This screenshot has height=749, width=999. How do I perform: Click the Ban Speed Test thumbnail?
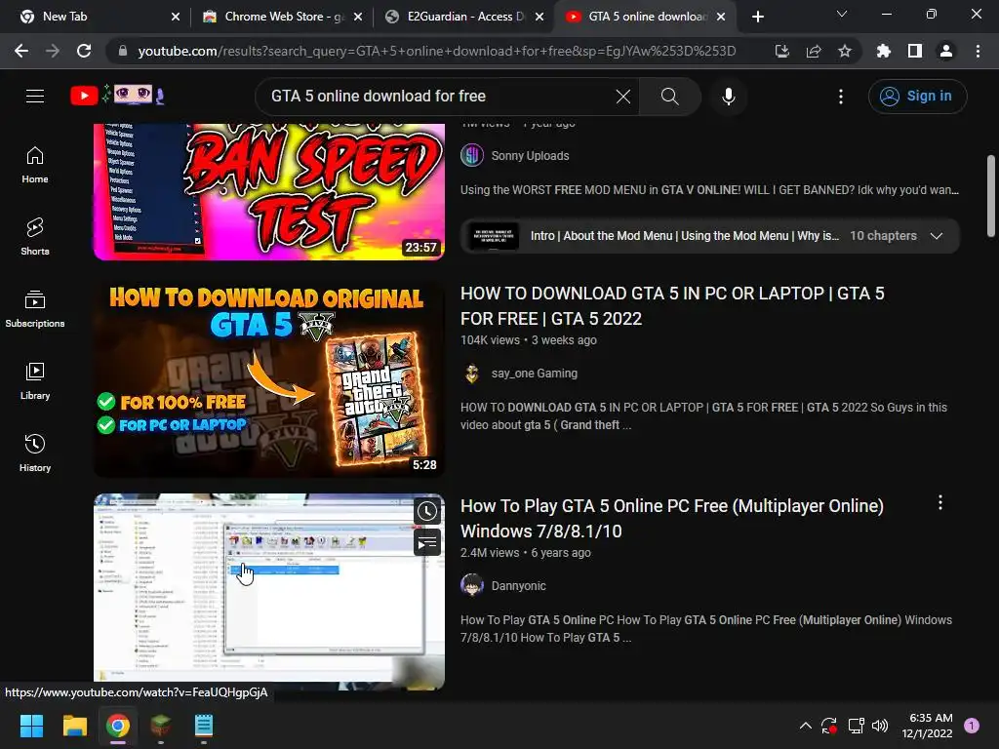tap(269, 192)
